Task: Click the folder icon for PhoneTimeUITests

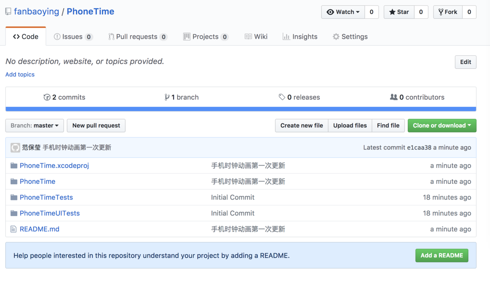Action: 14,213
